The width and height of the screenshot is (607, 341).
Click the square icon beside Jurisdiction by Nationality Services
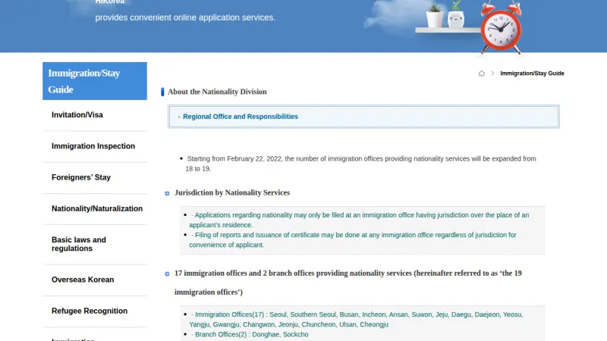tap(167, 193)
